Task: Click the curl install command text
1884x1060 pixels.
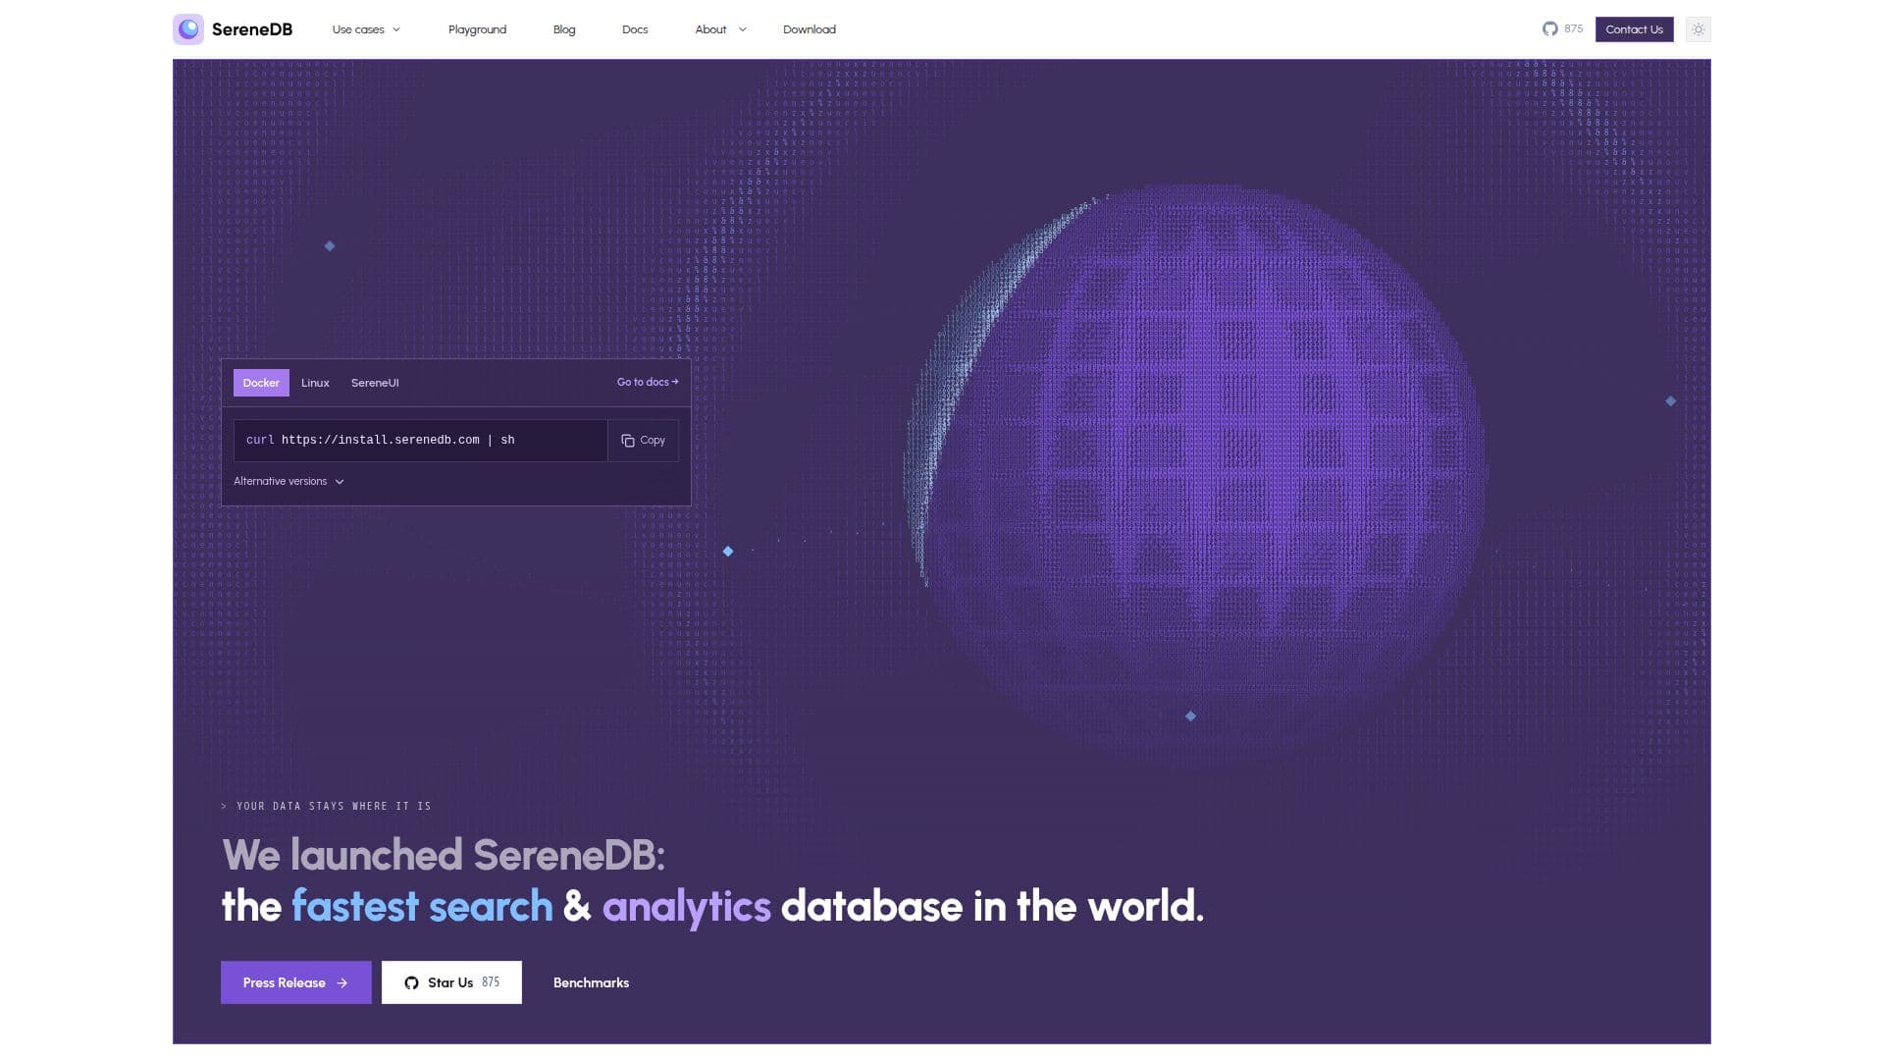Action: pos(381,440)
